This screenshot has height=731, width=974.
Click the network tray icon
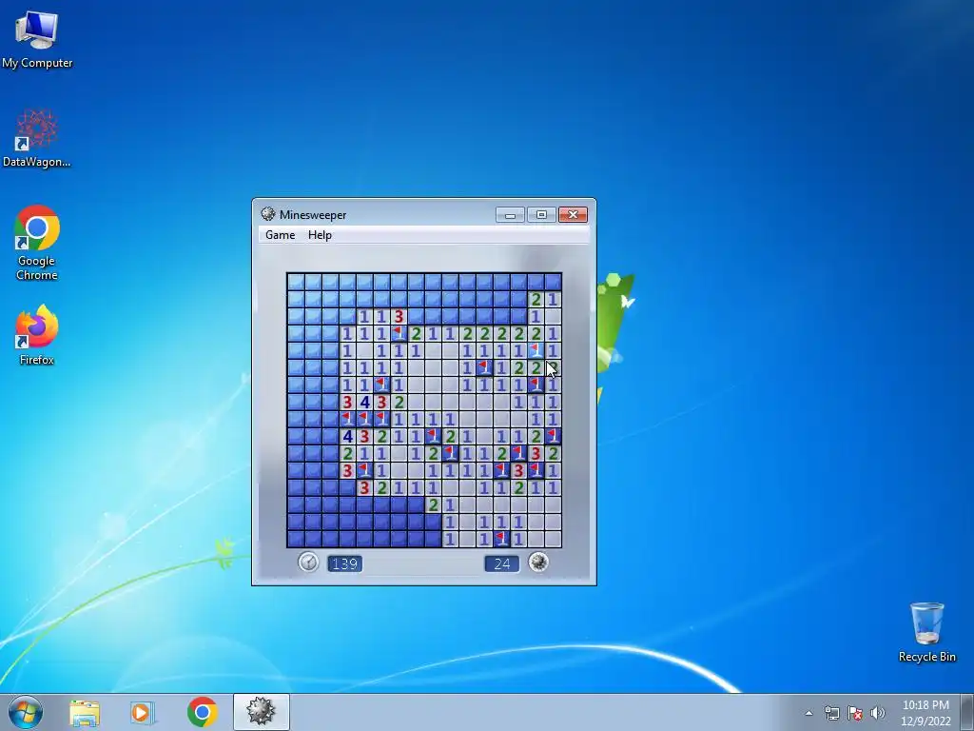pos(831,713)
